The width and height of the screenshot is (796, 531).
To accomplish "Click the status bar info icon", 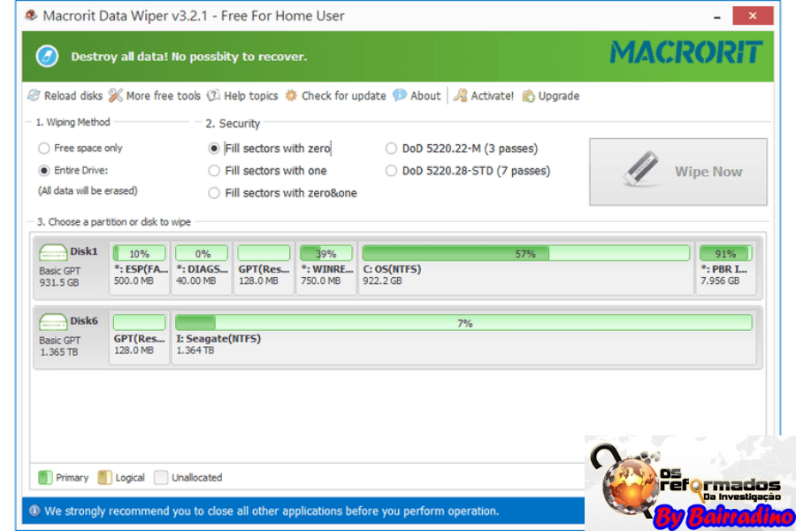I will pyautogui.click(x=34, y=511).
